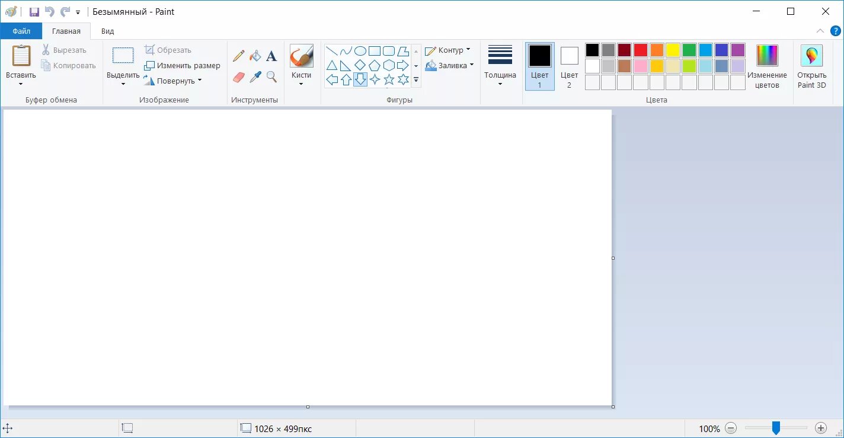
Task: Choose the Polygon shape
Action: click(x=403, y=51)
